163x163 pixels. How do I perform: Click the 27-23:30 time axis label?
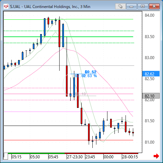(x=75, y=157)
